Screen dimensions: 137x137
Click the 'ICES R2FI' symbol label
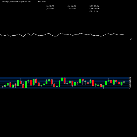(41, 2)
